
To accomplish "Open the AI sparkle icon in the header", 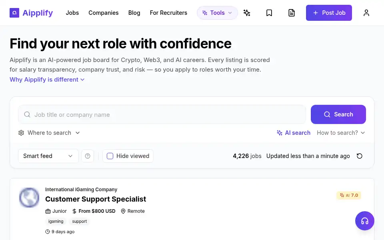I will (247, 13).
